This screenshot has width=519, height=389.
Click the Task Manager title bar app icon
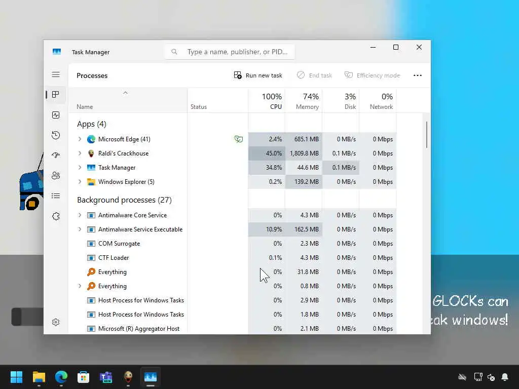pyautogui.click(x=57, y=52)
